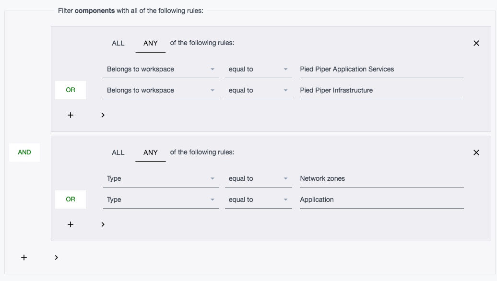Switch to ALL in the first rule group

(x=118, y=43)
